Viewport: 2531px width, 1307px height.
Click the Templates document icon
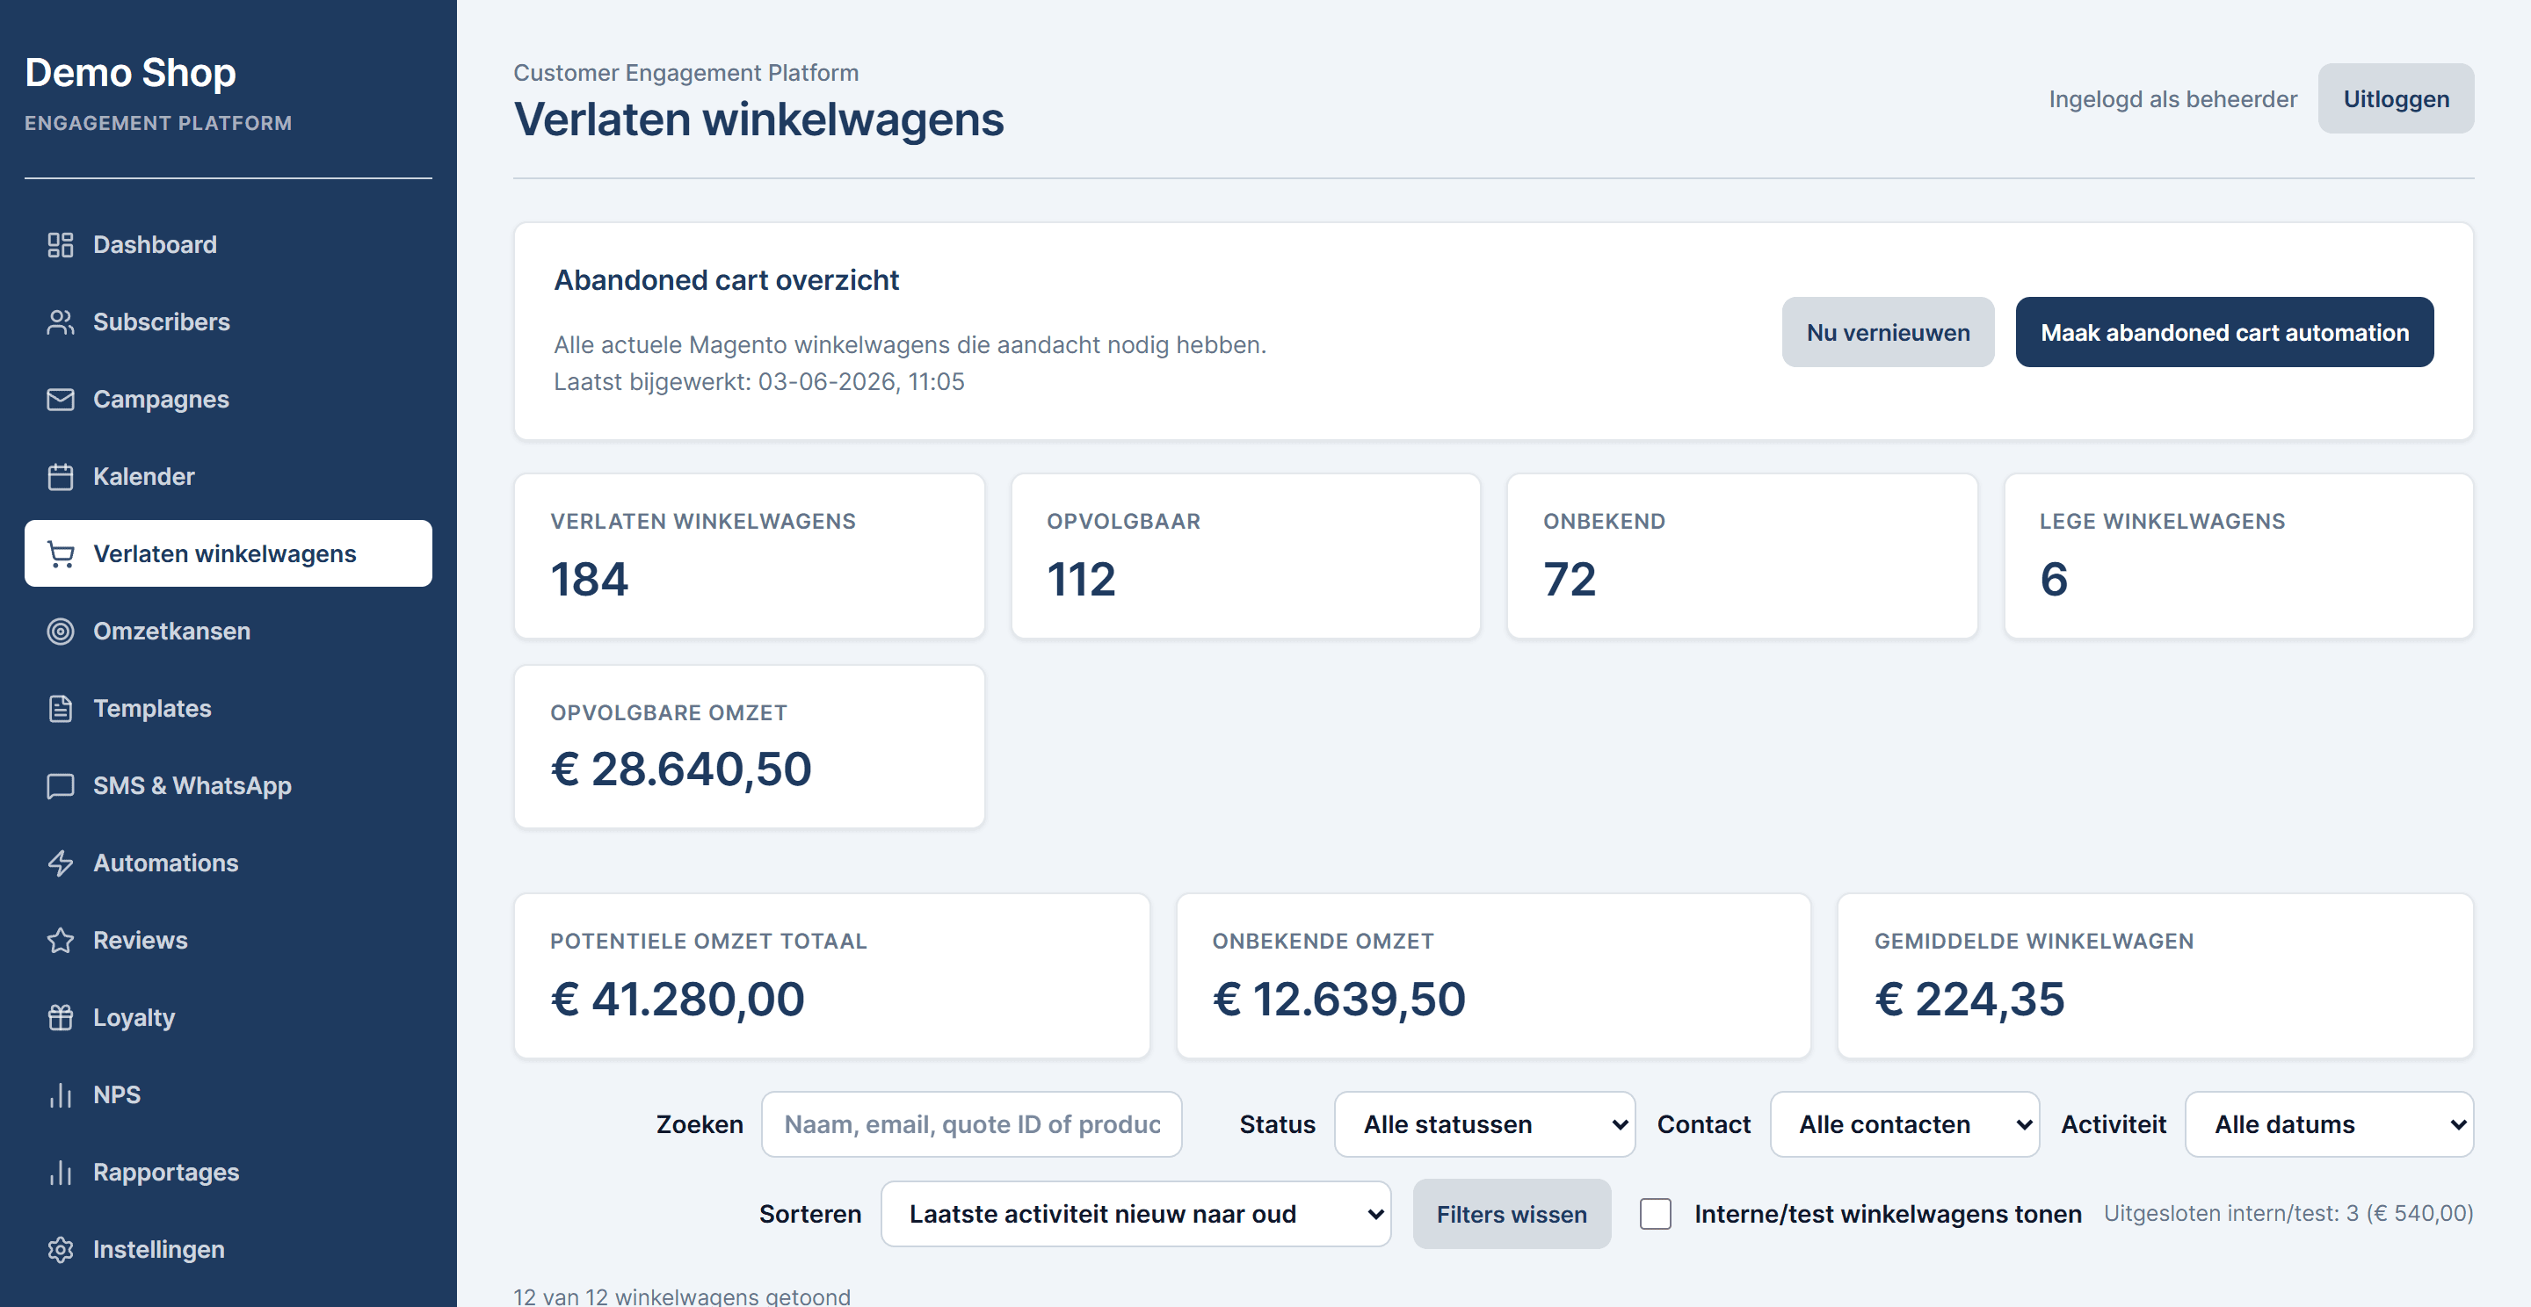[x=60, y=709]
